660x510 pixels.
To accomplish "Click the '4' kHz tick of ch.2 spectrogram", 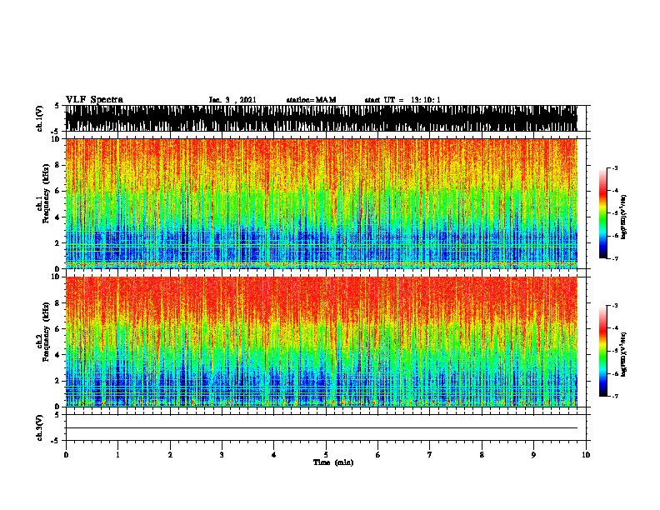I will pos(58,355).
